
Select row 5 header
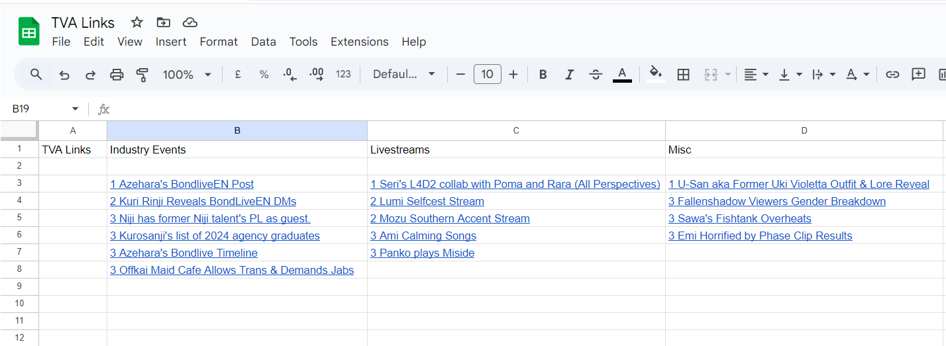pyautogui.click(x=19, y=218)
